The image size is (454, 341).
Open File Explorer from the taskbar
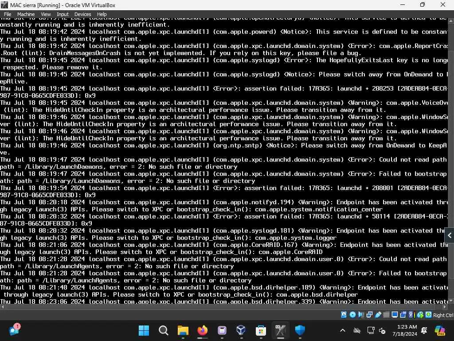[183, 330]
